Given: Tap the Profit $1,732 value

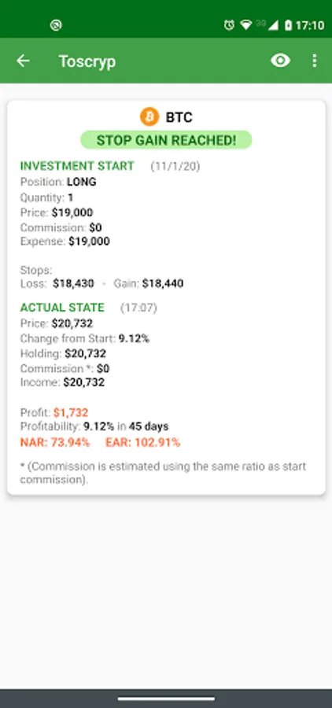Looking at the screenshot, I should tap(71, 412).
